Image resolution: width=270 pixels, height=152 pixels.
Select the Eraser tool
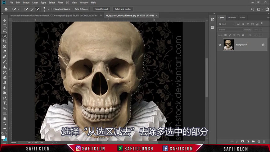[4, 77]
